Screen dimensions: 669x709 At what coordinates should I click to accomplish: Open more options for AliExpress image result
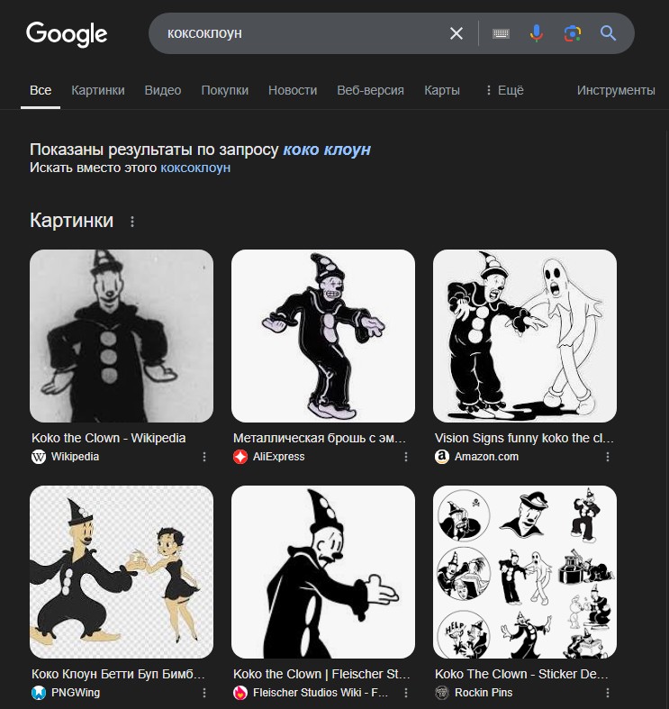pos(406,457)
